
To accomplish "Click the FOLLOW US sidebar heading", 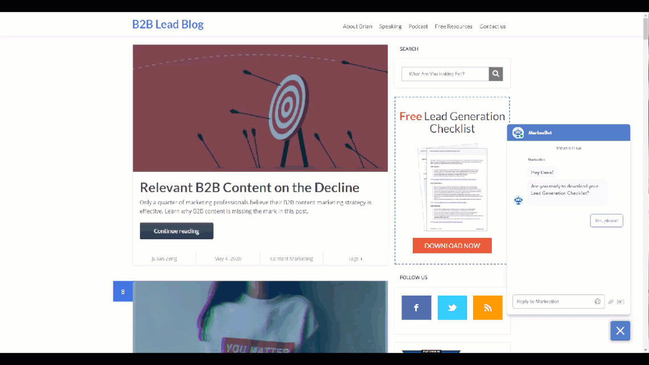I will pyautogui.click(x=413, y=278).
